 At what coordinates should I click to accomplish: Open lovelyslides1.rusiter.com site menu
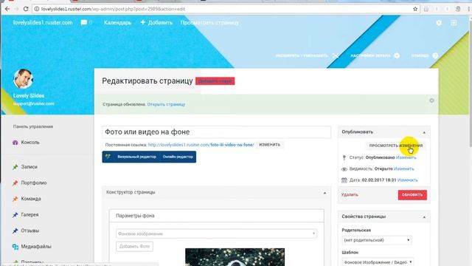[43, 23]
